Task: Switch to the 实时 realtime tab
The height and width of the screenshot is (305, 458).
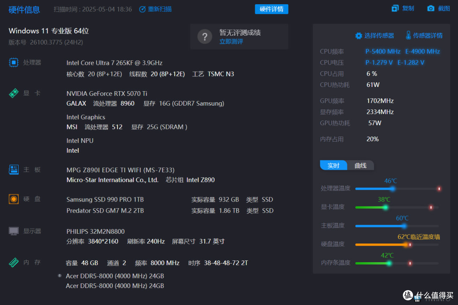Action: click(x=333, y=165)
